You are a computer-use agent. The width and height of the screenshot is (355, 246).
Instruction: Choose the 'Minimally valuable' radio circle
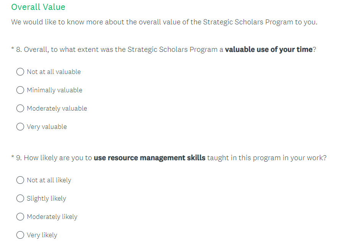[x=20, y=90]
